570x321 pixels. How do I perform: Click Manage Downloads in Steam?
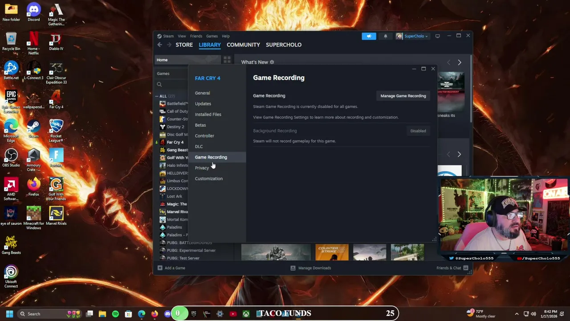(310, 268)
